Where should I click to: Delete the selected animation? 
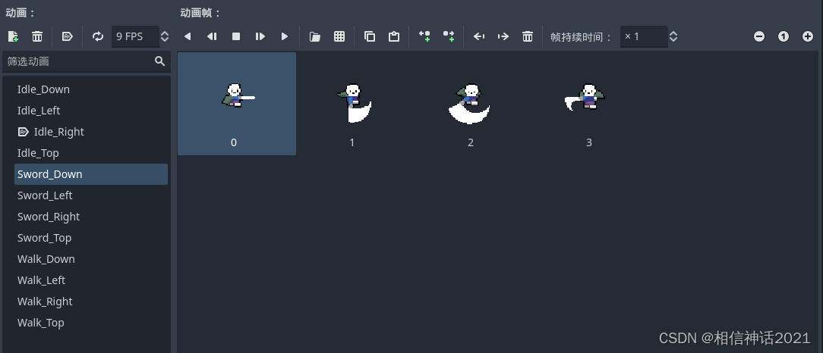click(37, 36)
